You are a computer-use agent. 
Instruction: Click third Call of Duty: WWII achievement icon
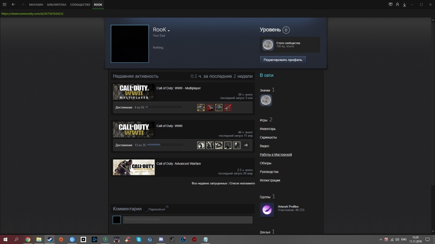[x=219, y=145]
